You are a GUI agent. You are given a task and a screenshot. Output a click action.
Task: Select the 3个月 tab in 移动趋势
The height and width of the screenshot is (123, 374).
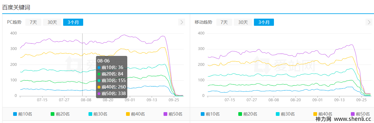coord(264,22)
